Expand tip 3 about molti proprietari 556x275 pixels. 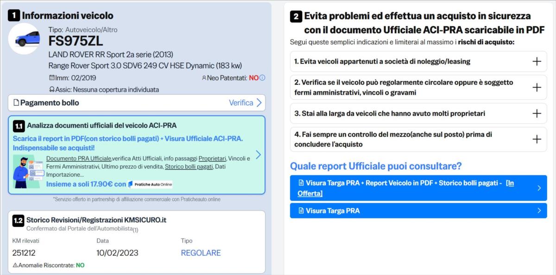(537, 113)
